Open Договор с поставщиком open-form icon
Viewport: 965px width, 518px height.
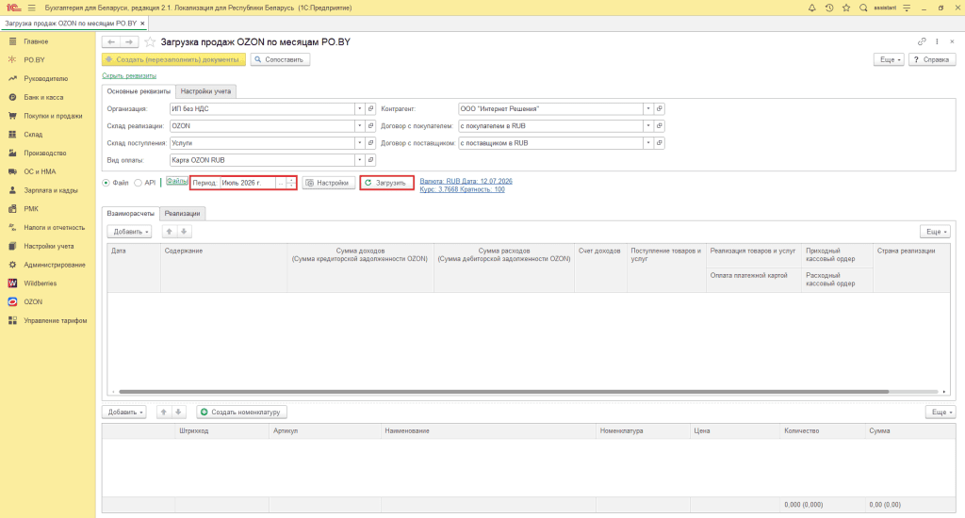click(659, 143)
